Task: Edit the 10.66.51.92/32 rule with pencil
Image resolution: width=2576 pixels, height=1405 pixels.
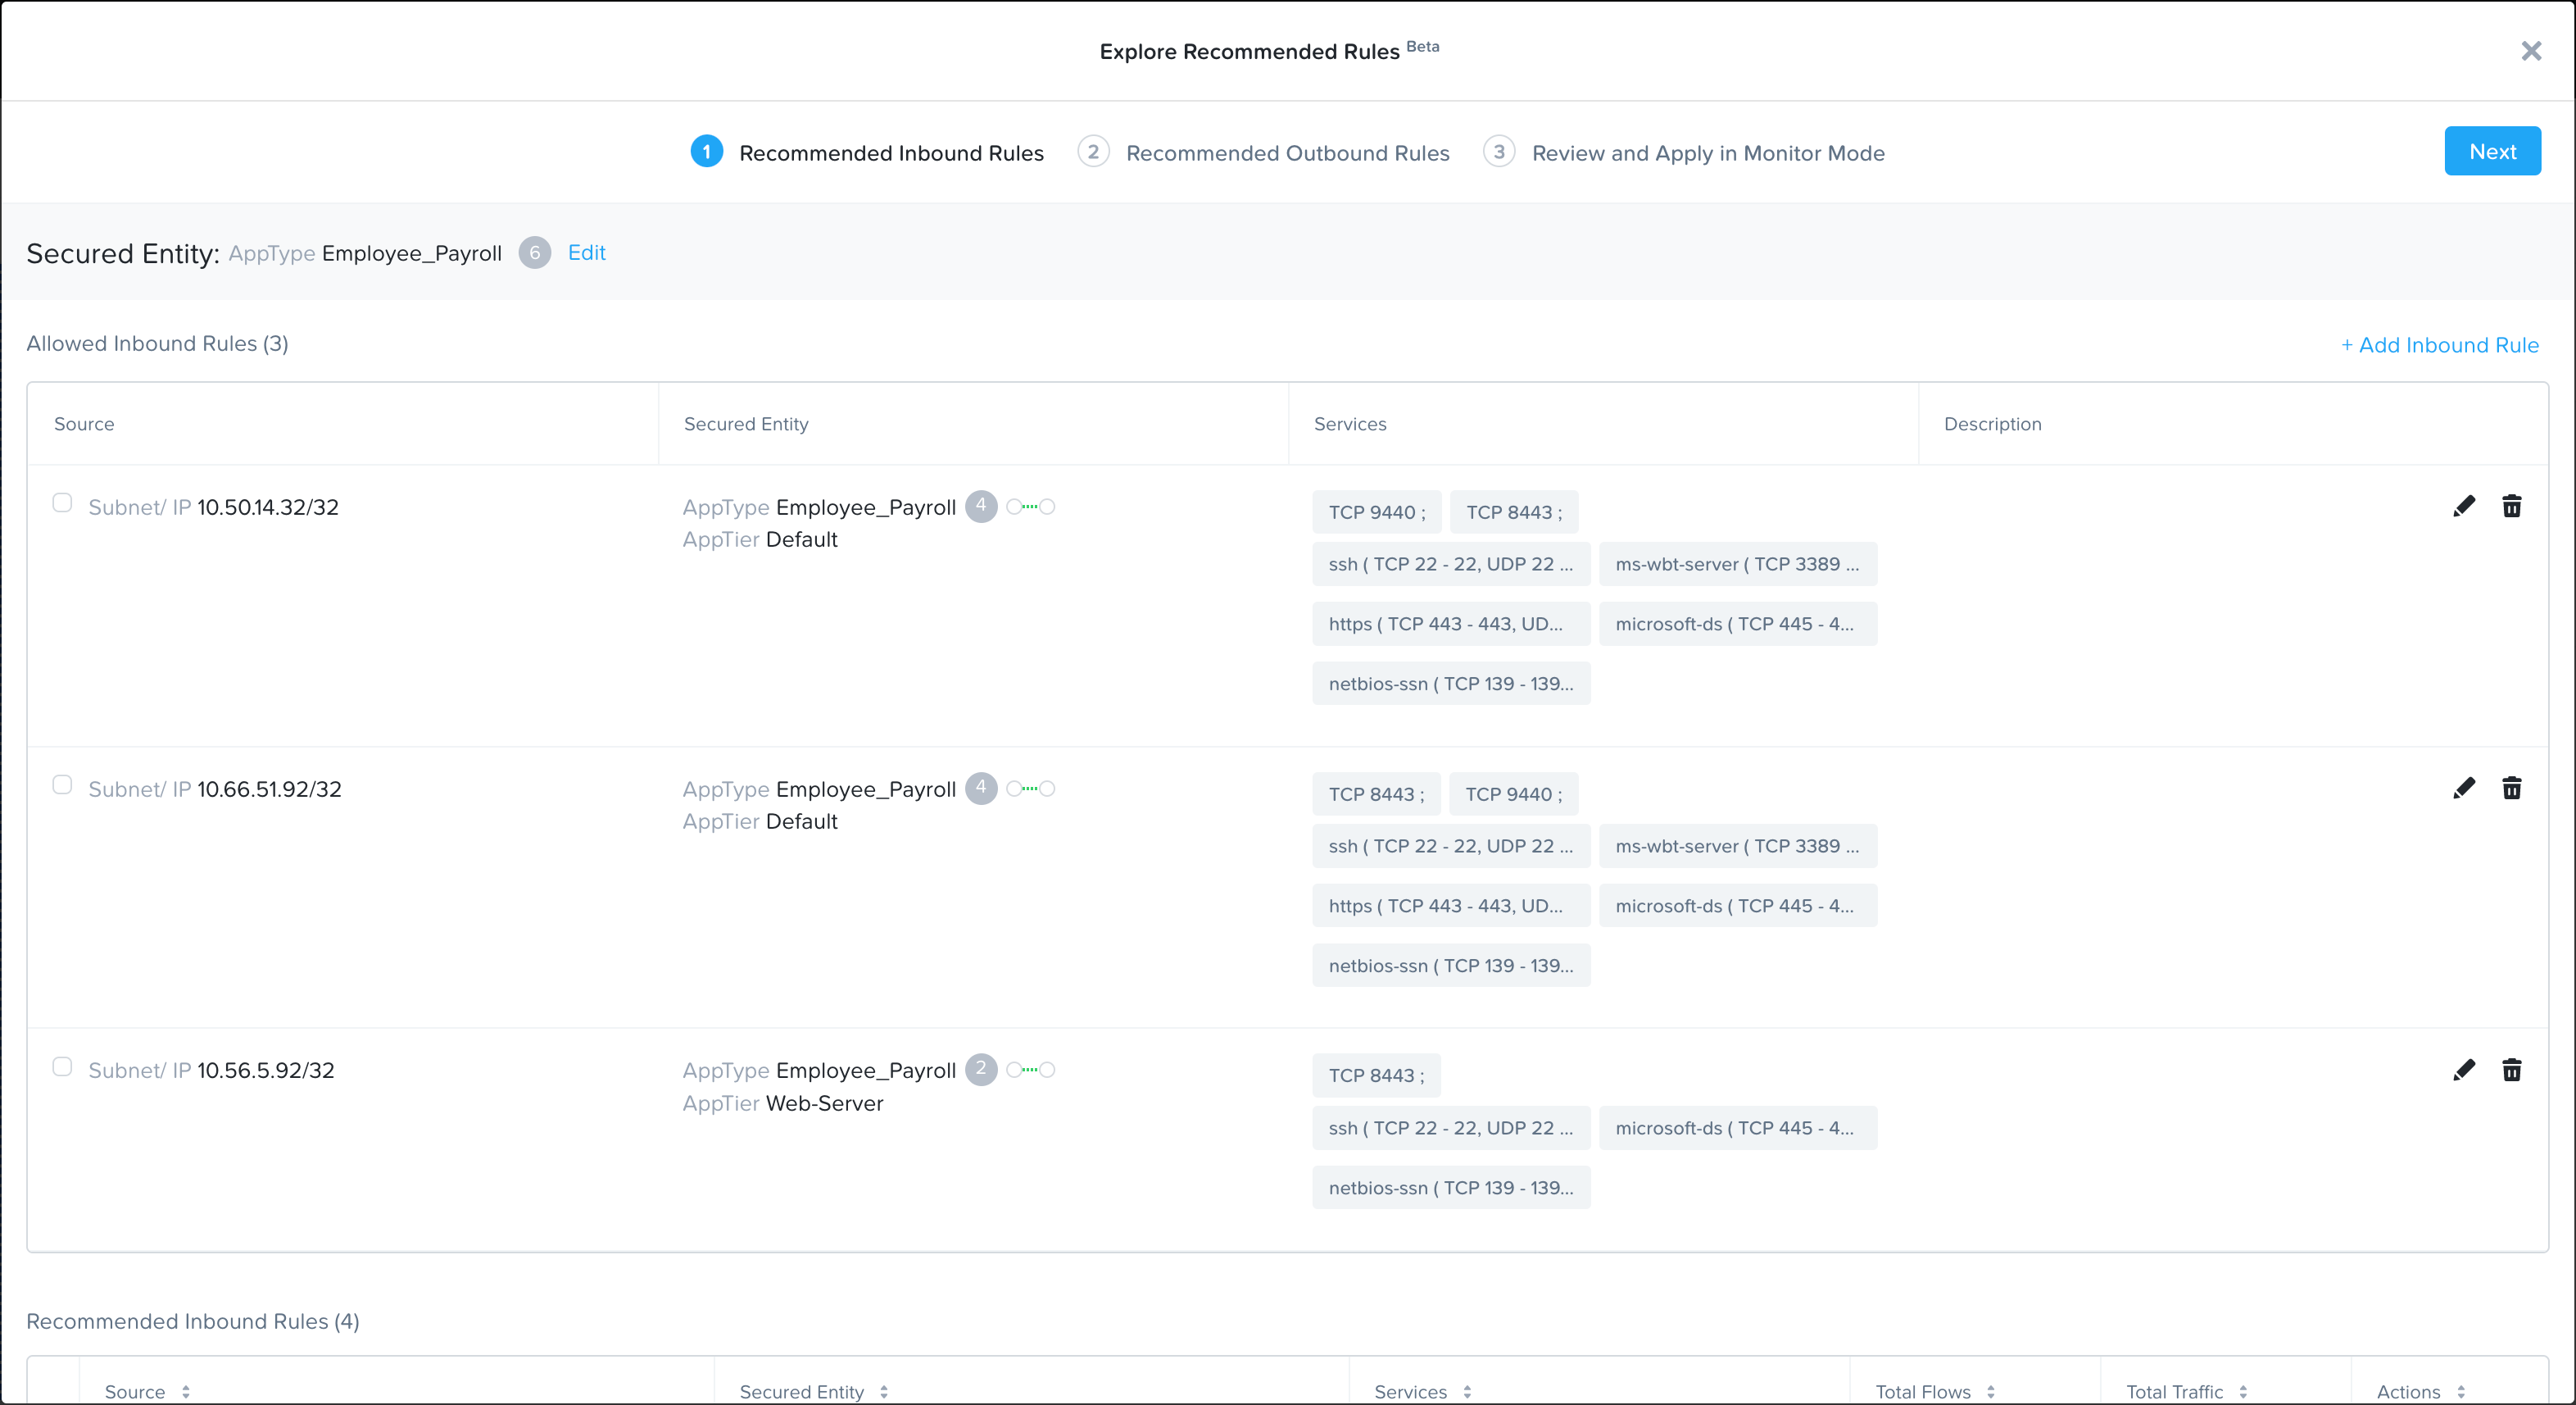Action: pos(2464,789)
